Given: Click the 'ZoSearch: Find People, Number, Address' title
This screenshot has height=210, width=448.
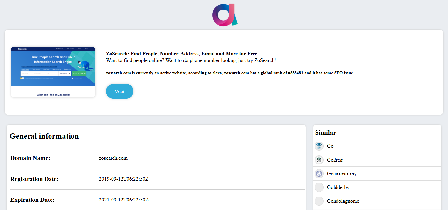Looking at the screenshot, I should pos(182,54).
